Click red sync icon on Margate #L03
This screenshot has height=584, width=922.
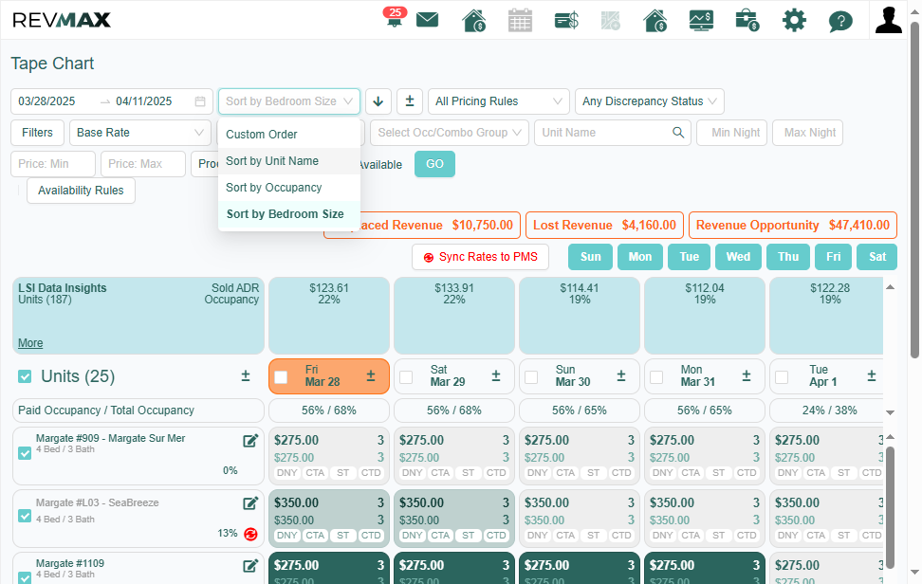pos(251,534)
